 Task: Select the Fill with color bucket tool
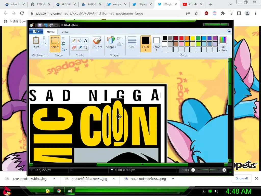pos(80,41)
